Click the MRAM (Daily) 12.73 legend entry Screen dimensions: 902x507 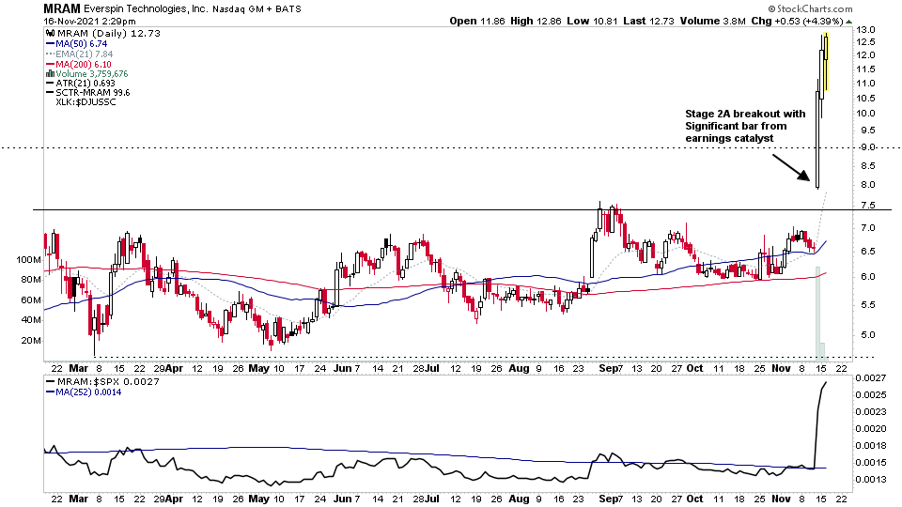tap(109, 34)
